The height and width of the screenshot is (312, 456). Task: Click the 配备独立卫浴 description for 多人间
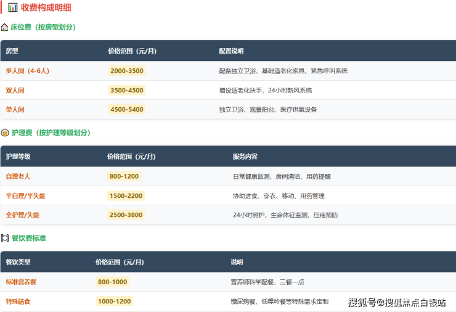[283, 71]
